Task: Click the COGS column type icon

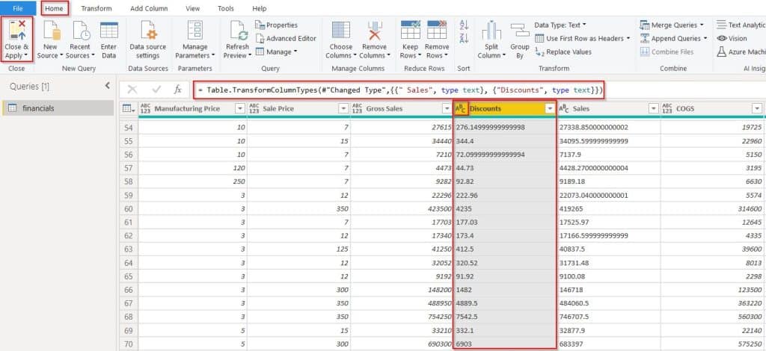Action: pyautogui.click(x=668, y=109)
